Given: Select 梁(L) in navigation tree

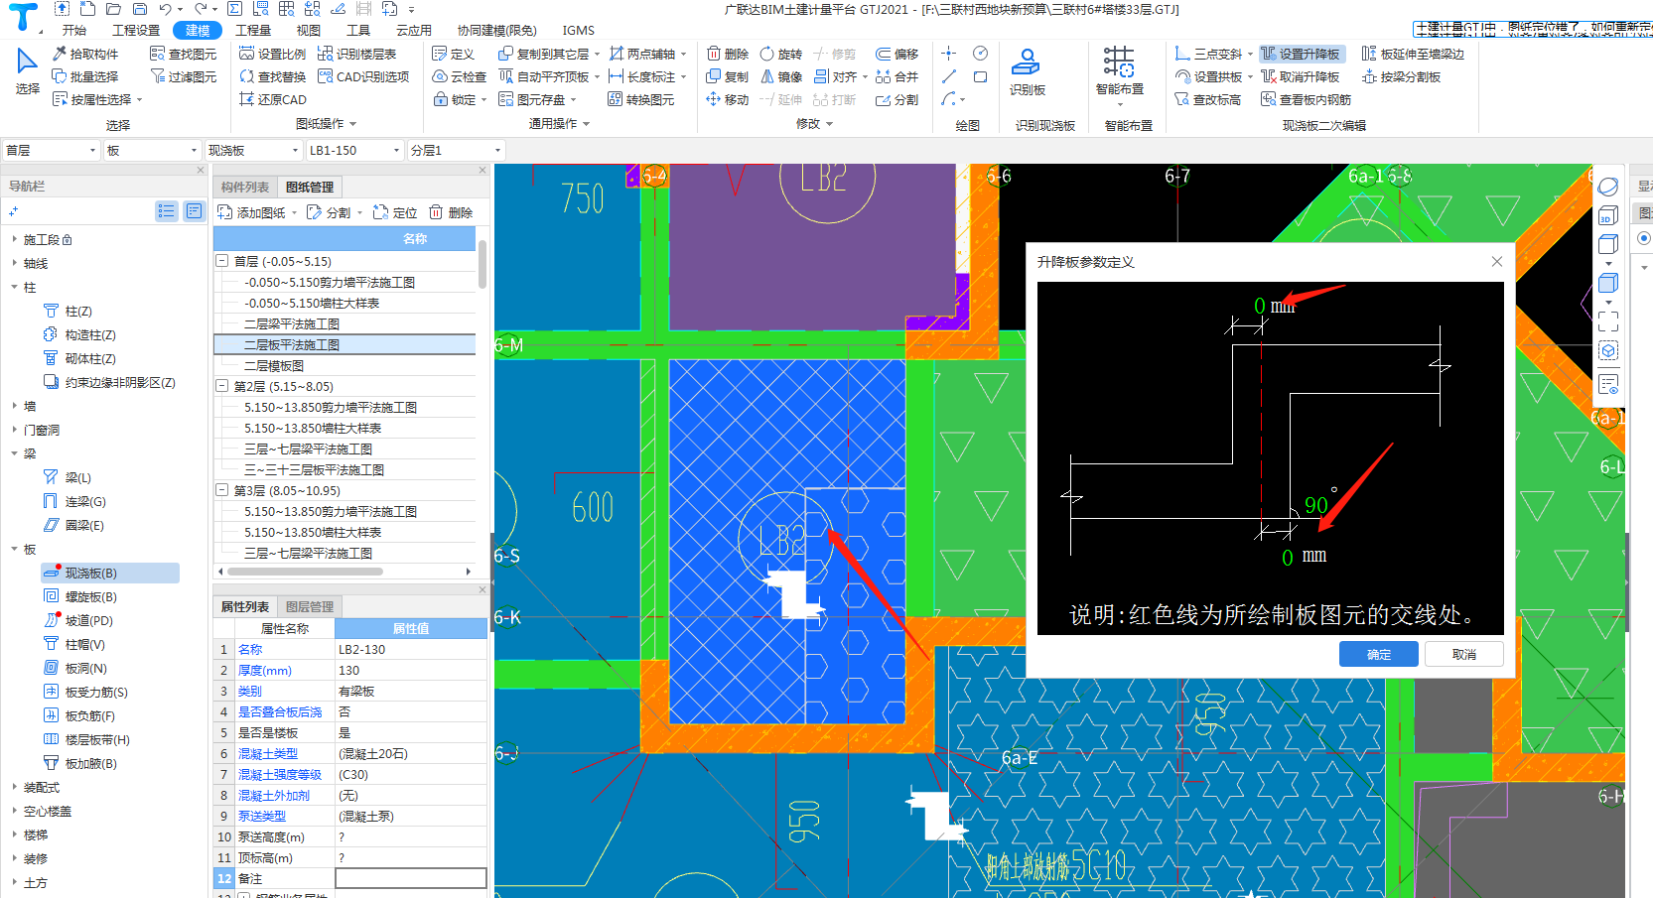Looking at the screenshot, I should 77,477.
